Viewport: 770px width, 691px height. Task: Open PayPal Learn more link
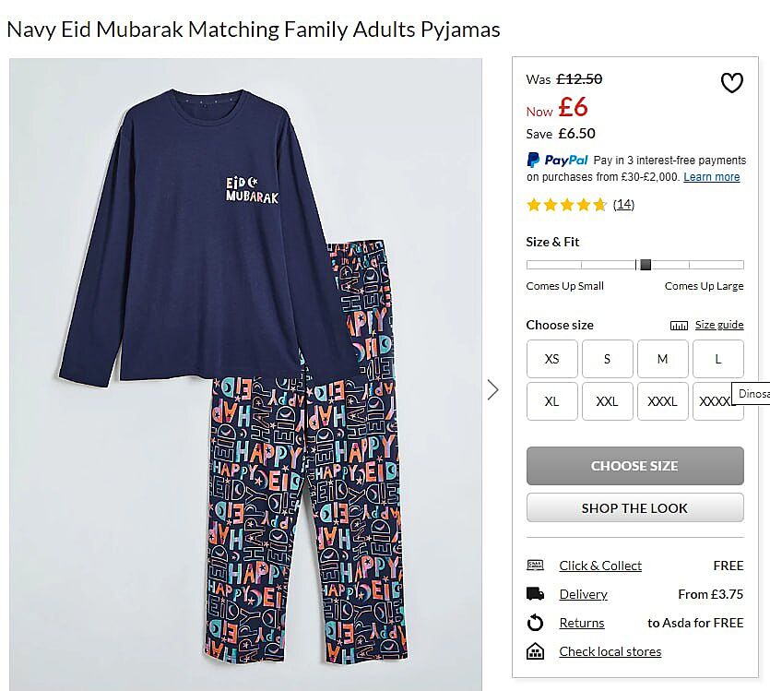click(x=711, y=177)
